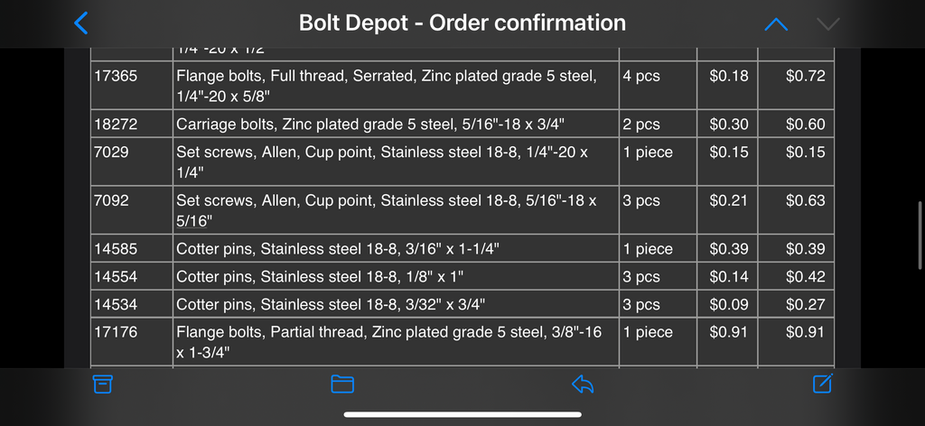This screenshot has height=426, width=925.
Task: Tap the Carriage bolts 5/16"-18 x 3/4" description
Action: tap(383, 125)
